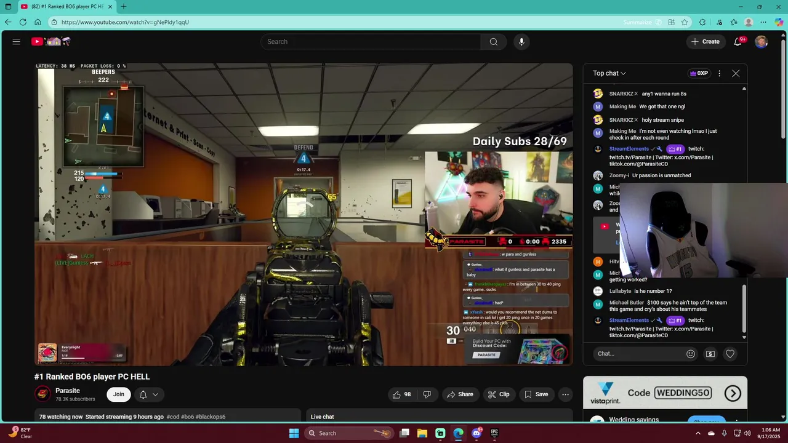Select the Ranked BO6 browser tab
Screen dimensions: 788x443
(x=66, y=7)
